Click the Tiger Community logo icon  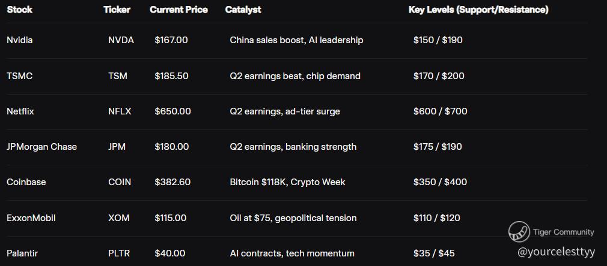pyautogui.click(x=519, y=232)
